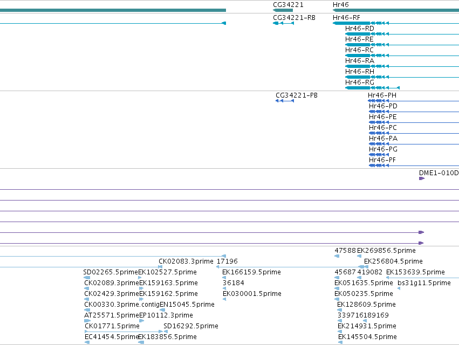Click the Hr46-RF transcript label
The height and width of the screenshot is (345, 459).
[346, 18]
